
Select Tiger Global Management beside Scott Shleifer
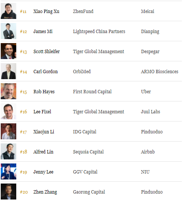tap(98, 52)
